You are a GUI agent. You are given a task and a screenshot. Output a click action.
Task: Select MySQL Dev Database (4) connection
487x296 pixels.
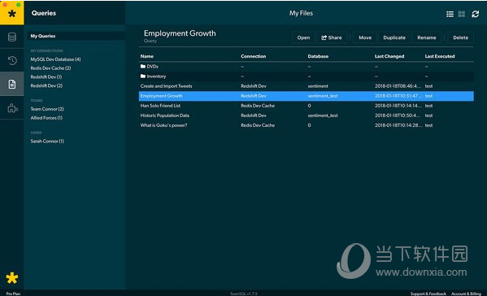55,59
